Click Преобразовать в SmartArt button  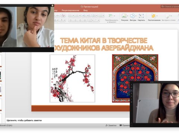112,18
